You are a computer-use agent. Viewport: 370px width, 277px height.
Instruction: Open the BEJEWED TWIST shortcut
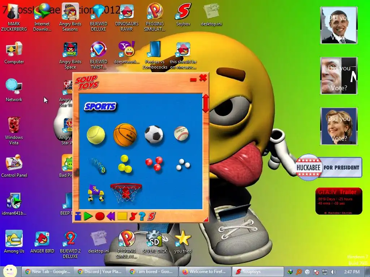[98, 56]
